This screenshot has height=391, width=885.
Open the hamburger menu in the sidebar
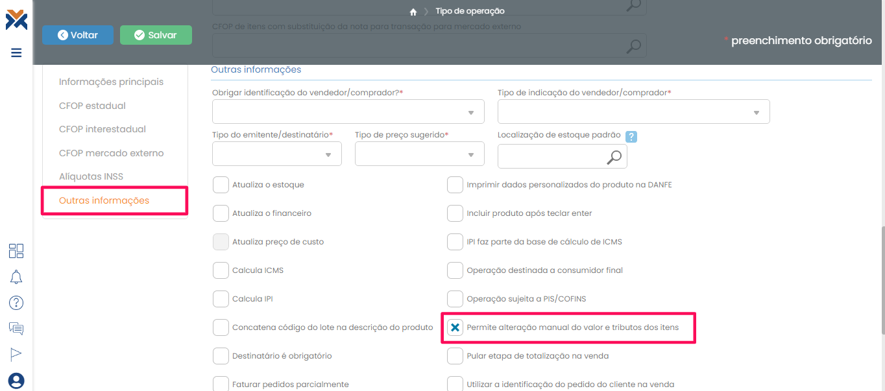tap(16, 53)
